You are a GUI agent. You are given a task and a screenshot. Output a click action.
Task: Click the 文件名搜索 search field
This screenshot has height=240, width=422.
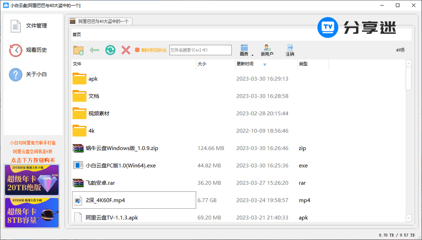200,50
